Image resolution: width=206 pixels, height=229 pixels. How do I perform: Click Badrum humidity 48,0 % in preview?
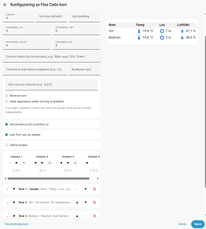point(190,38)
